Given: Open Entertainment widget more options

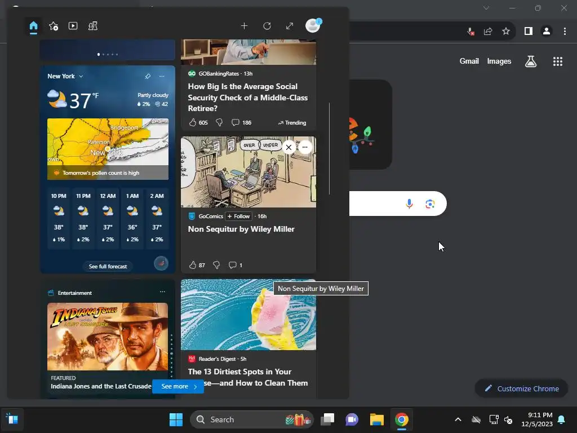Looking at the screenshot, I should (162, 291).
